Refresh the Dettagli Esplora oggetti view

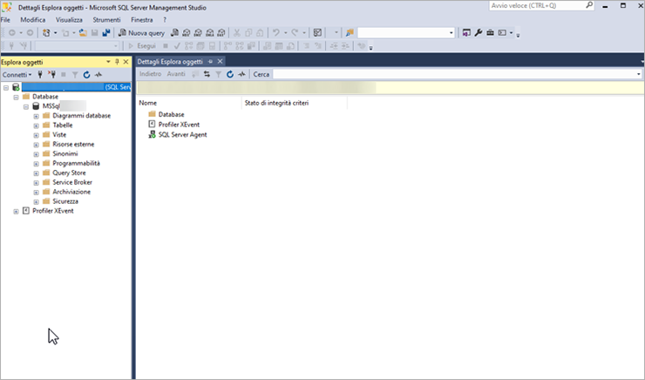click(230, 74)
